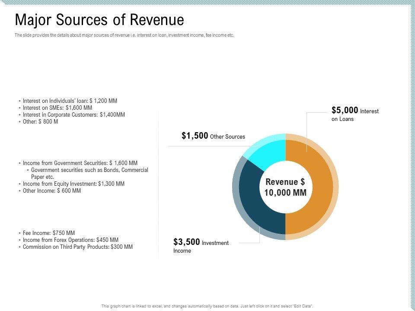The width and height of the screenshot is (415, 311).
Task: Click the Other: $ 800 M bullet
Action: [40, 121]
